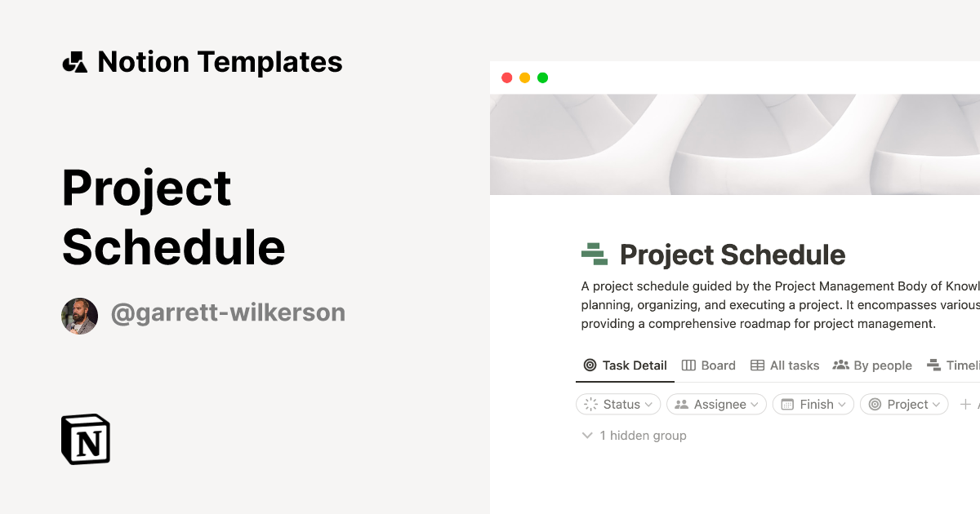This screenshot has width=980, height=514.
Task: Click the calendar icon inside the Finish filter
Action: click(788, 404)
